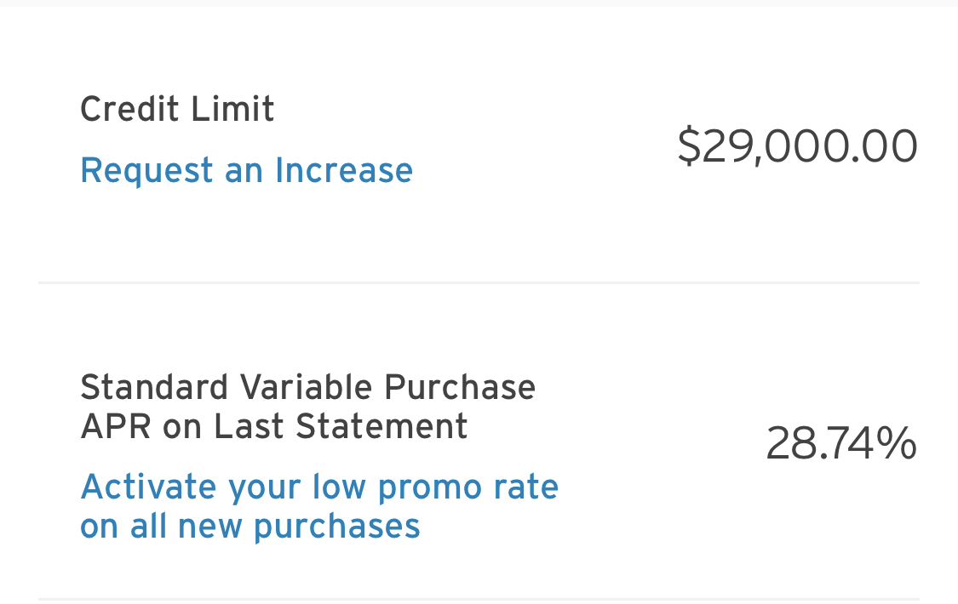Viewport: 958px width, 604px height.
Task: Click the word Activate in blue link
Action: click(x=148, y=487)
